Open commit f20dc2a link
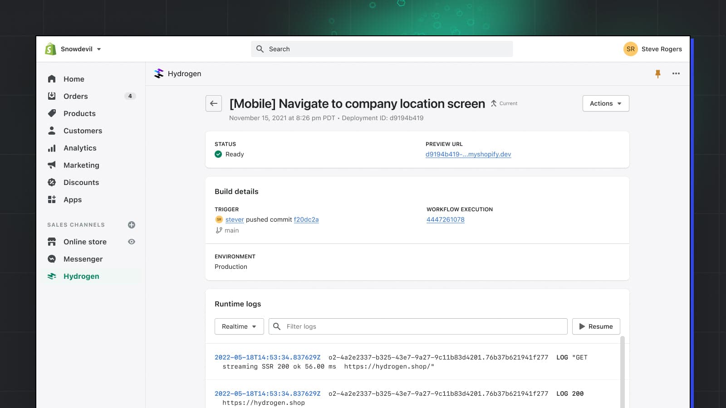726x408 pixels. tap(306, 219)
